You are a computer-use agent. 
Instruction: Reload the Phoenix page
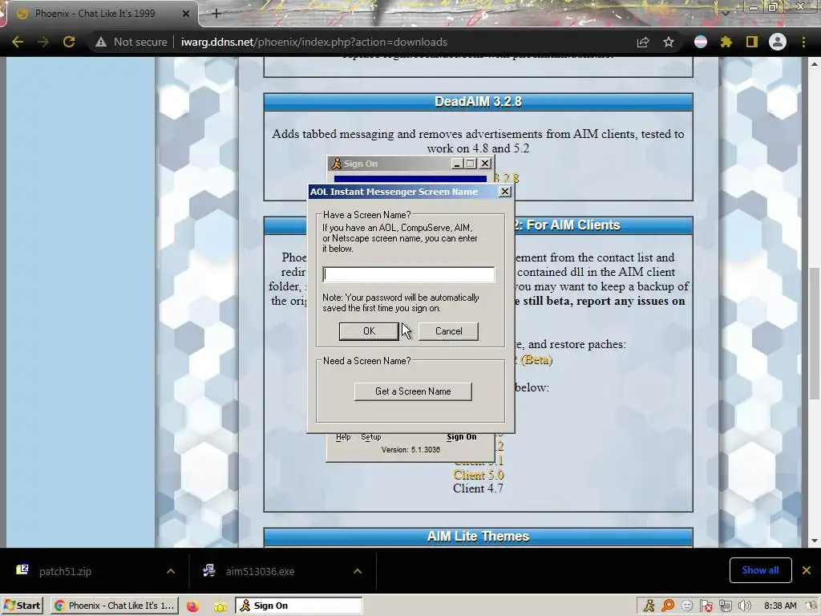click(69, 42)
